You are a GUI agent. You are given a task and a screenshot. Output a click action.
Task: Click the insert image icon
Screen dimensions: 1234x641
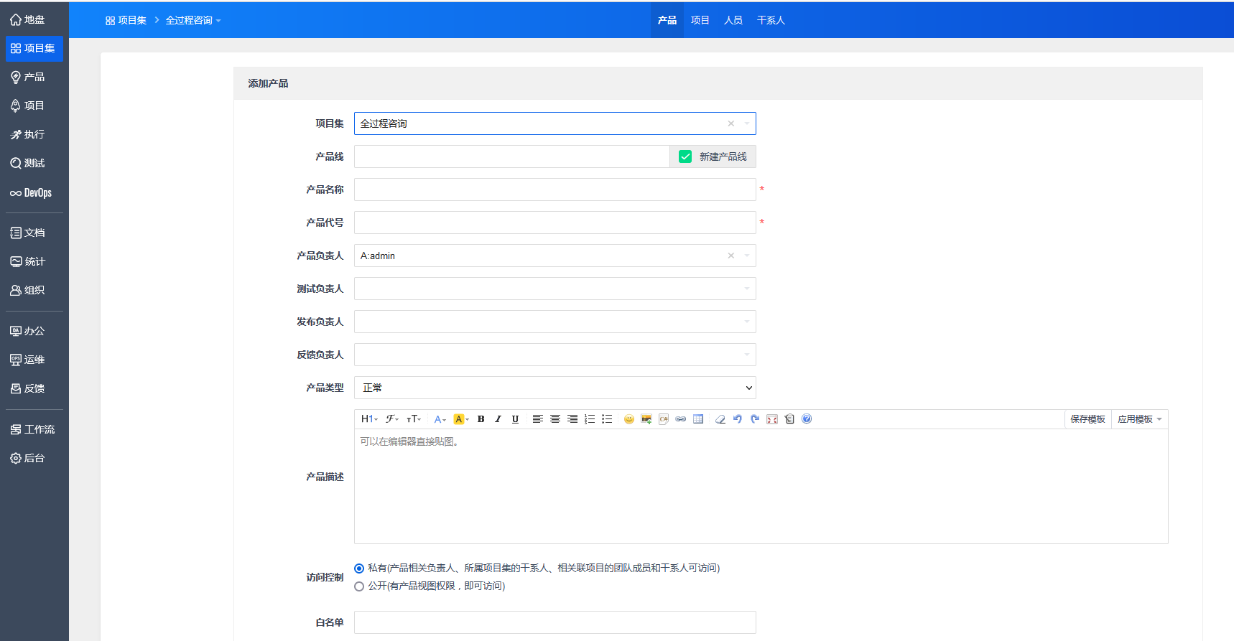[x=646, y=419]
